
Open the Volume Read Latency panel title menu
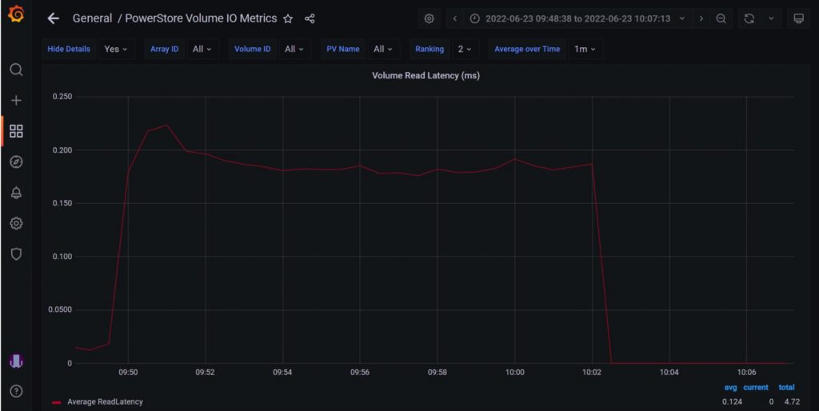point(425,76)
